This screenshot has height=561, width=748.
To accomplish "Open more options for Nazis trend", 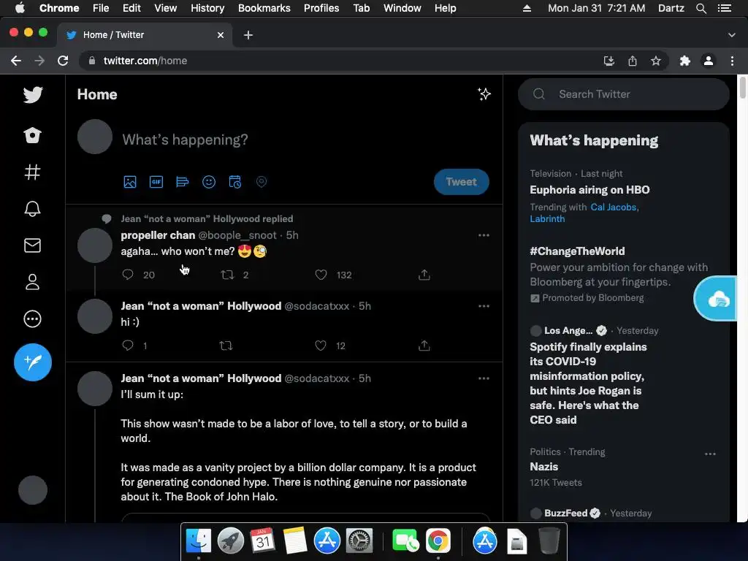I will pos(710,454).
